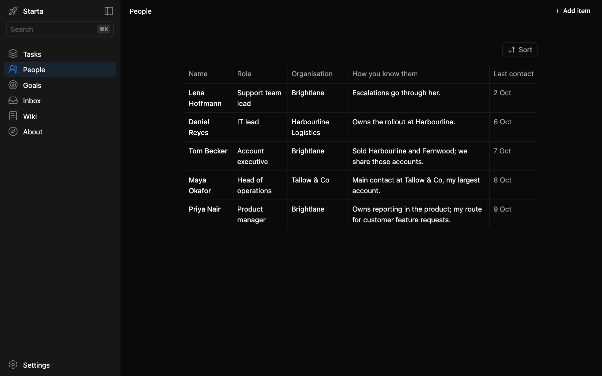Click the Goals target icon

coord(13,85)
